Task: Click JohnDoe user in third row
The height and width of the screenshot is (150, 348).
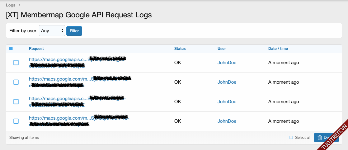Action: 227,102
